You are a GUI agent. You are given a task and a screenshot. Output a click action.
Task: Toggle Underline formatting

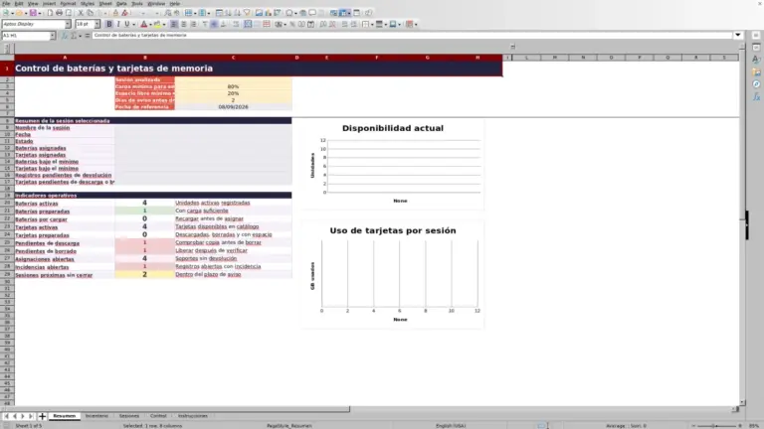click(x=127, y=24)
